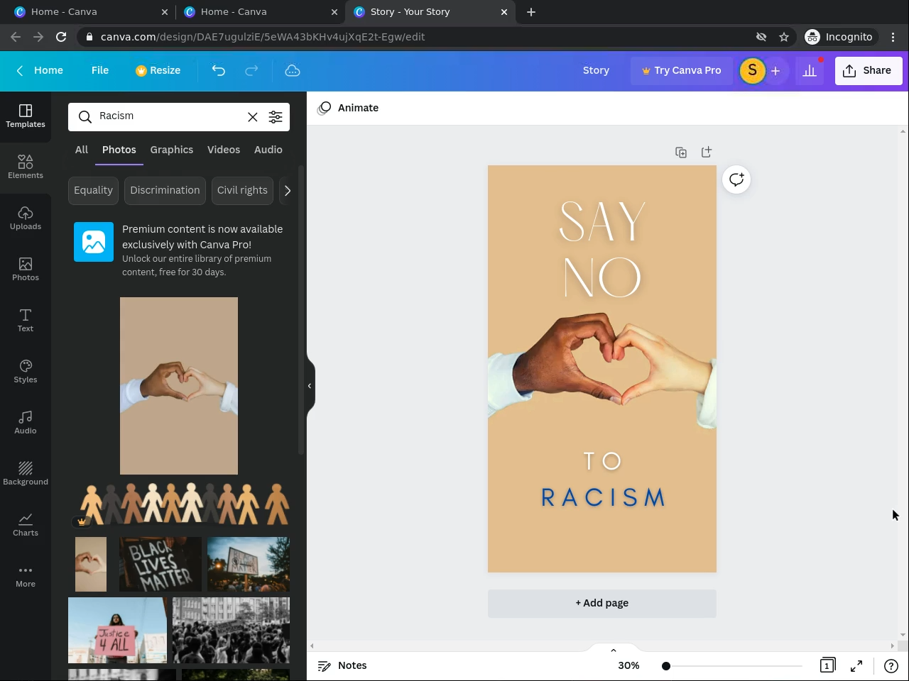Duplicate the page with the copy icon
This screenshot has width=909, height=681.
[681, 153]
